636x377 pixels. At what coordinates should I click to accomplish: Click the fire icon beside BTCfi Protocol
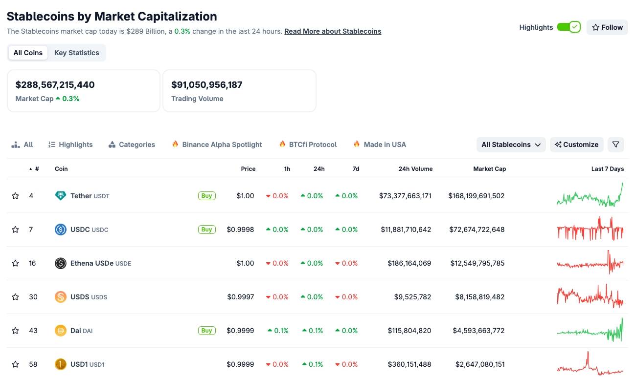click(282, 144)
